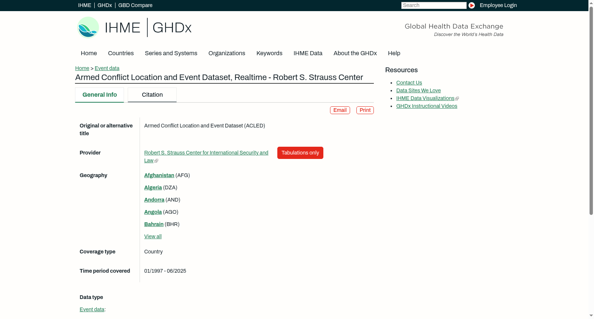Click Event data breadcrumb link

[107, 68]
